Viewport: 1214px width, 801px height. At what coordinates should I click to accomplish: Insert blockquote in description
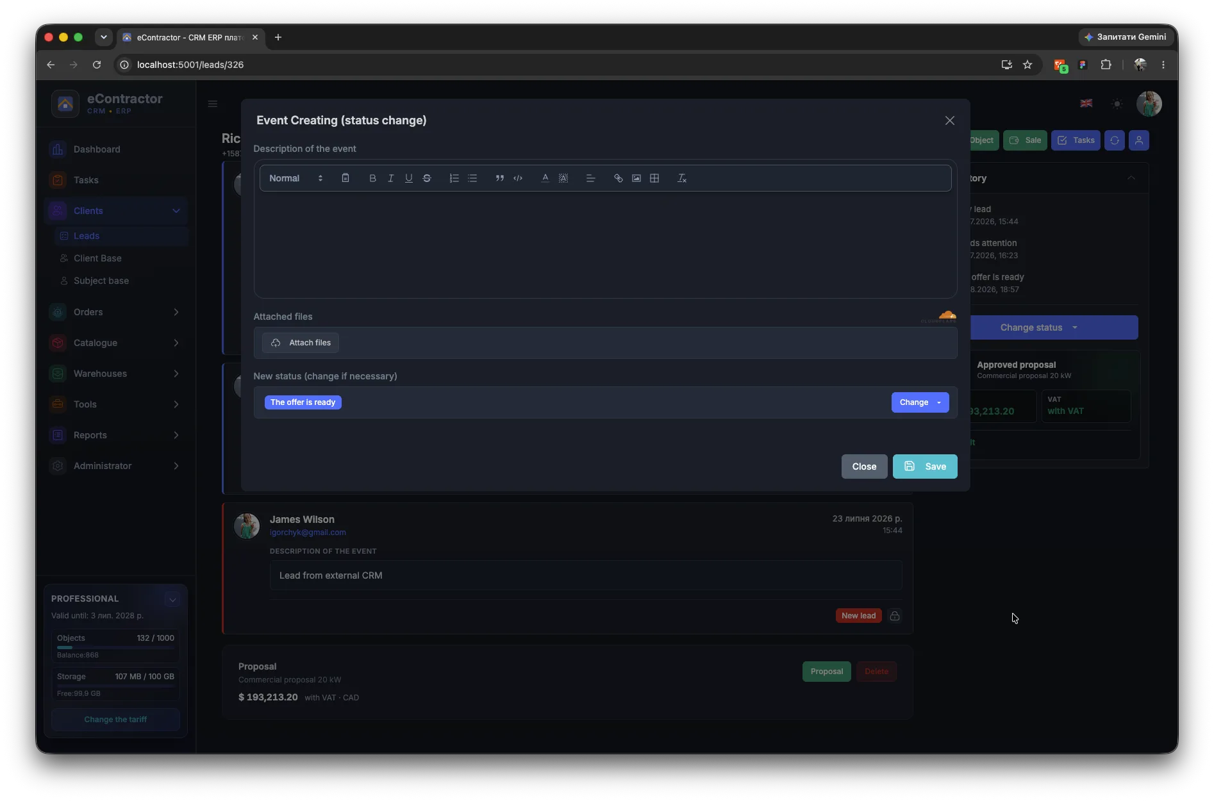(499, 178)
